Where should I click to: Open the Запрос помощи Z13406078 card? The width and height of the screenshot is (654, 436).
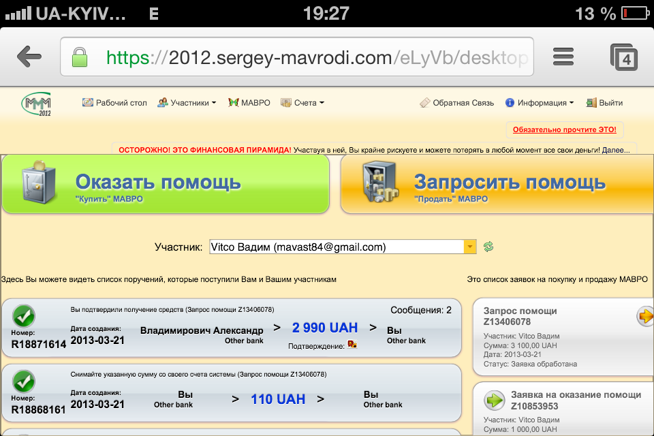pyautogui.click(x=563, y=337)
